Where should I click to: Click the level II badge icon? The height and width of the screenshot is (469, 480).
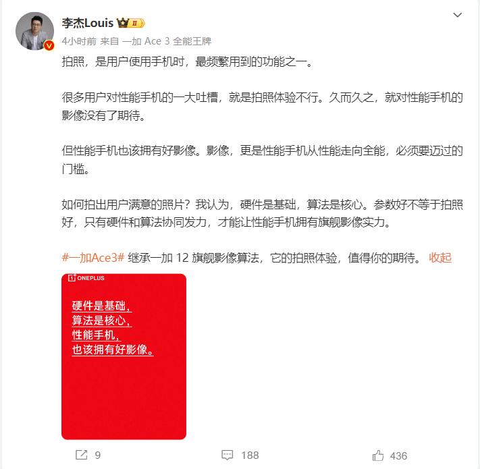(136, 23)
